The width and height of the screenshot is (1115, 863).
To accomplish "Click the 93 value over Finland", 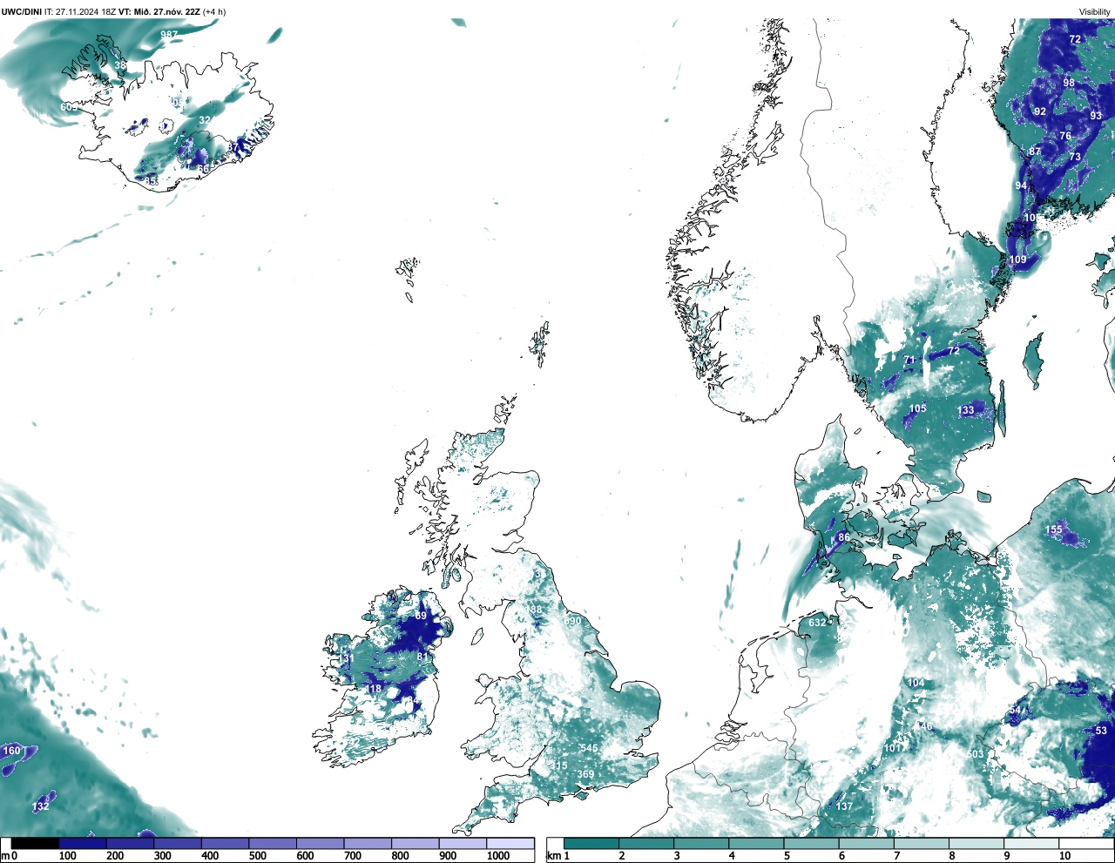I will coord(1096,116).
